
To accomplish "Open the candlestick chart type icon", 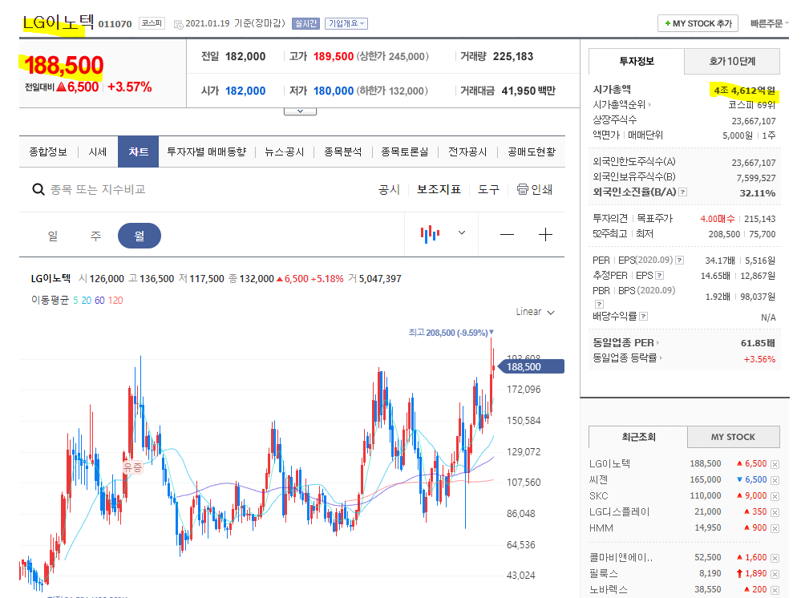I will pos(430,234).
